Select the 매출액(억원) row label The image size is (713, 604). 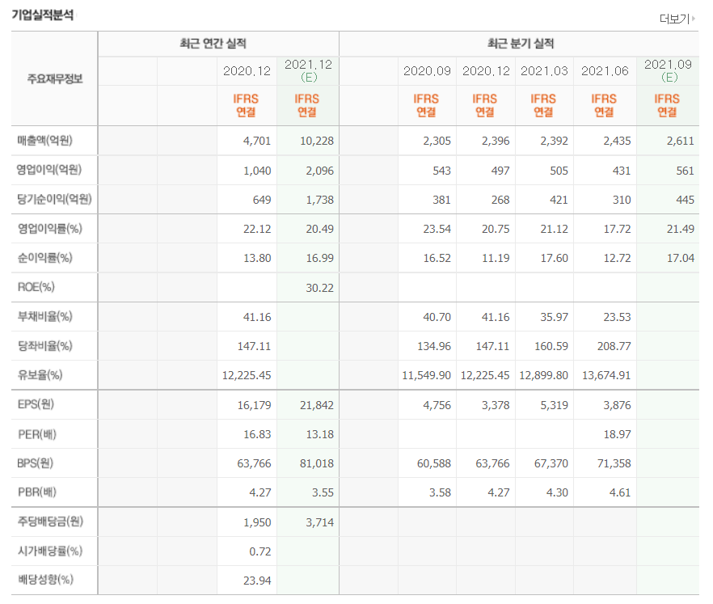point(45,141)
